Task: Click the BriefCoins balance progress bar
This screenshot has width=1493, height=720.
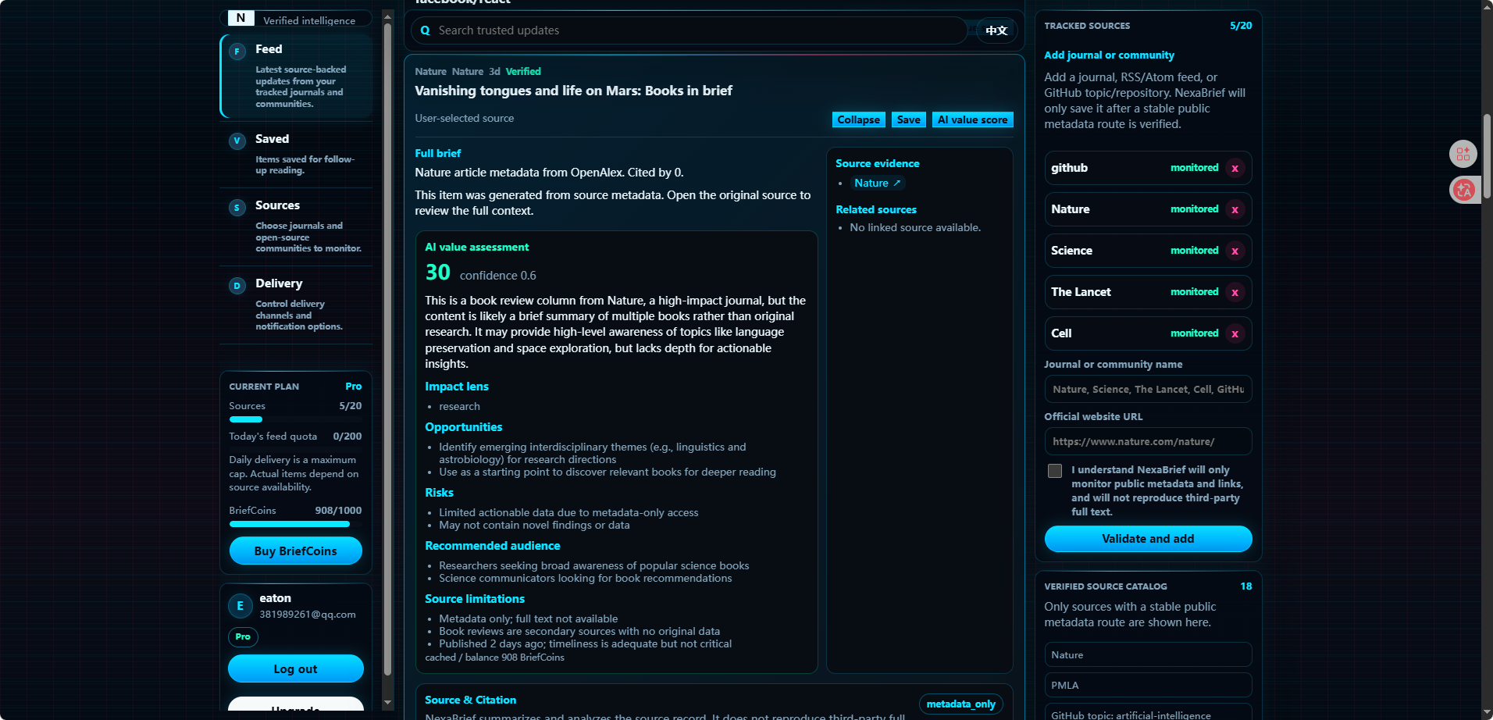Action: [295, 524]
